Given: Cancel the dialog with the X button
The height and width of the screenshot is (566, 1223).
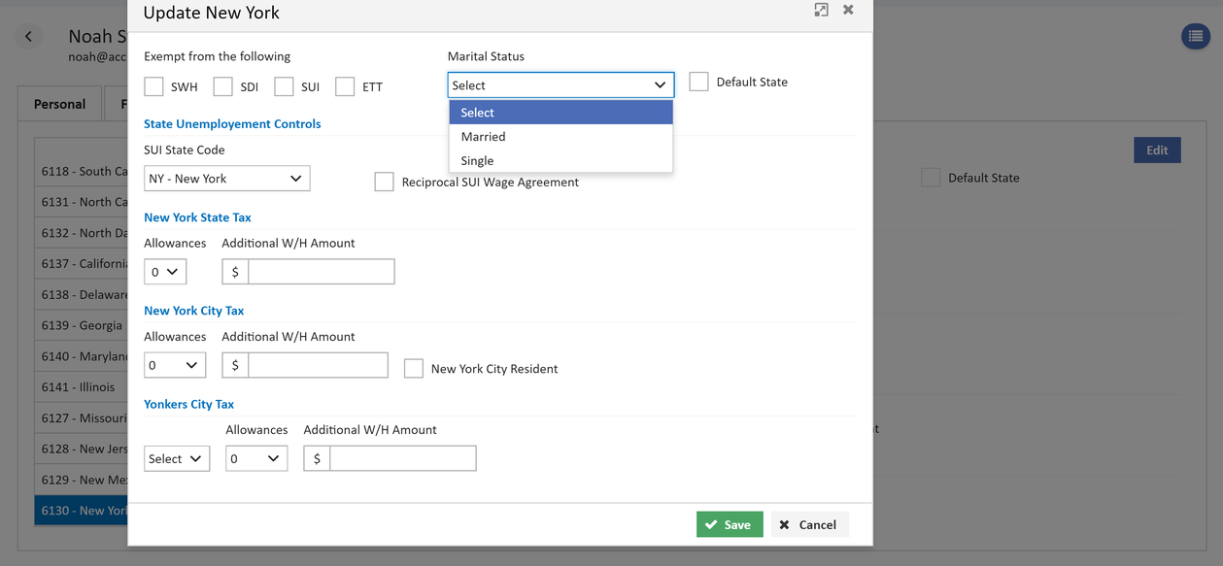Looking at the screenshot, I should click(810, 524).
